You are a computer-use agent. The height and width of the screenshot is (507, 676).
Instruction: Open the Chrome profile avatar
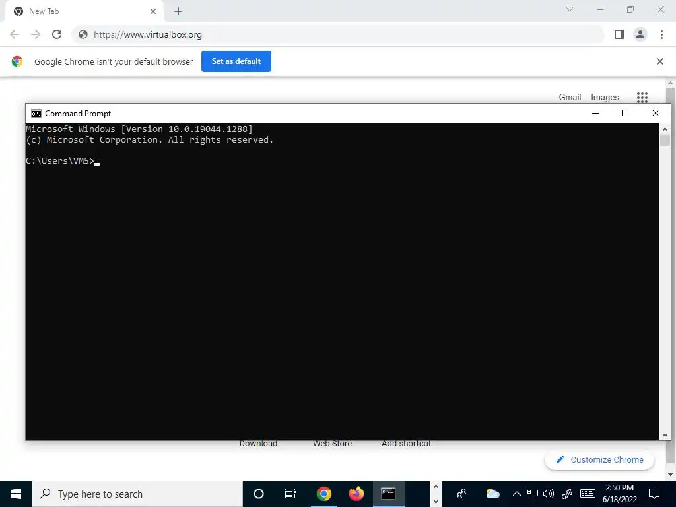[x=640, y=34]
